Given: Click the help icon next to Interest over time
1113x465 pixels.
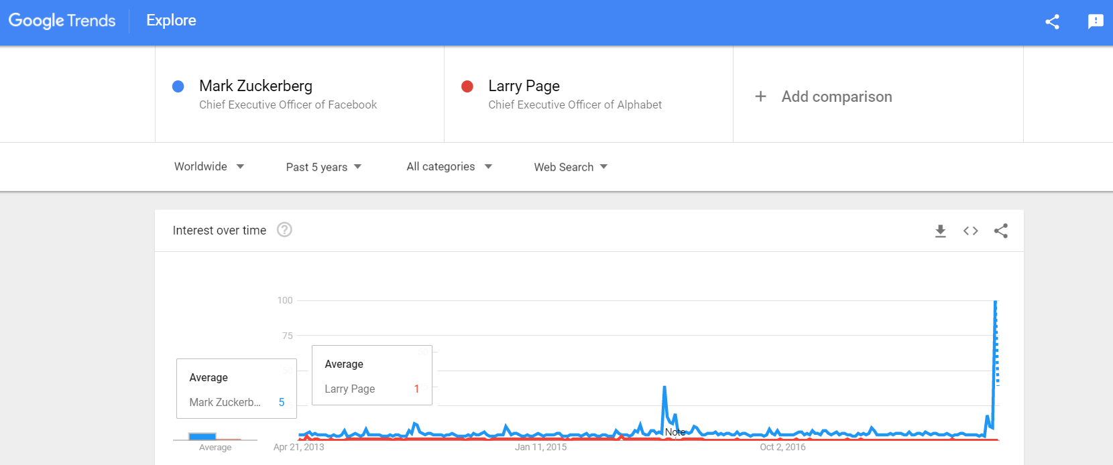Looking at the screenshot, I should tap(284, 230).
